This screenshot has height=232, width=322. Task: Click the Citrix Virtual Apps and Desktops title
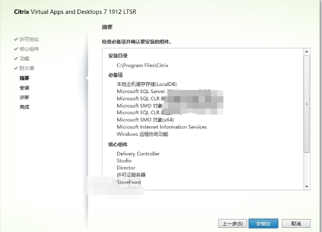pyautogui.click(x=75, y=12)
